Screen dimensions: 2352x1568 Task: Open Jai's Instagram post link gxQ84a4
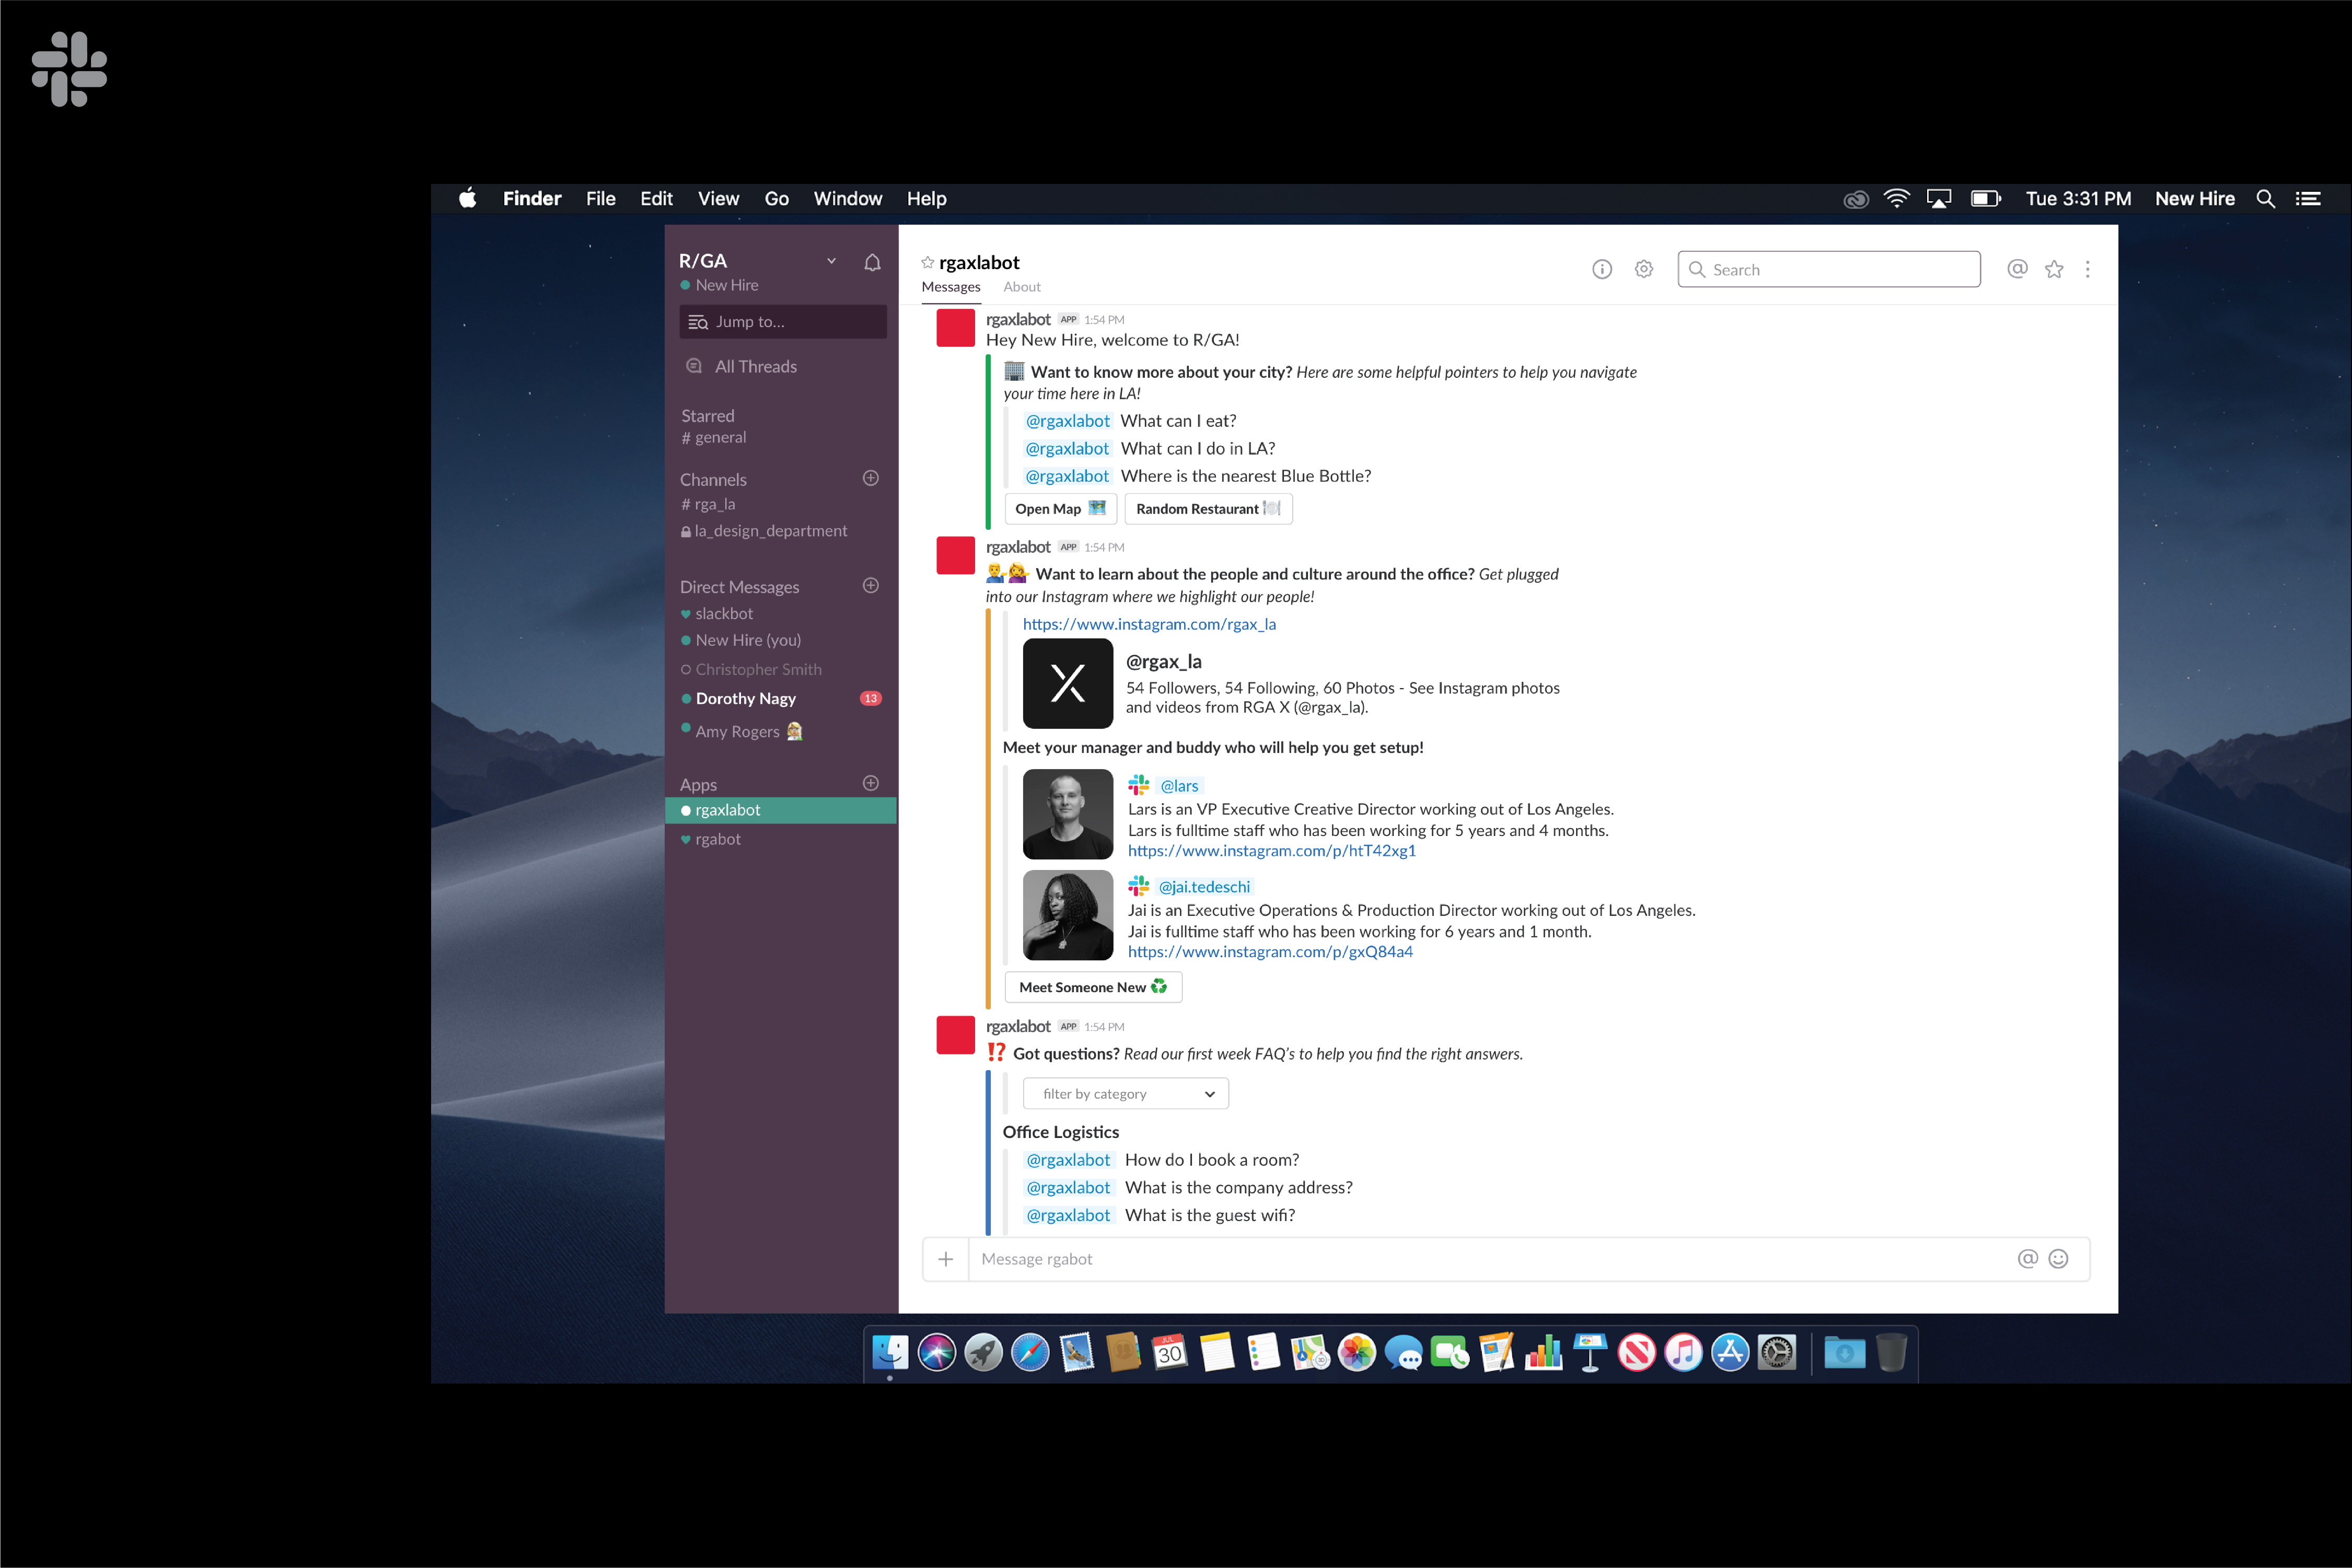pos(1270,952)
